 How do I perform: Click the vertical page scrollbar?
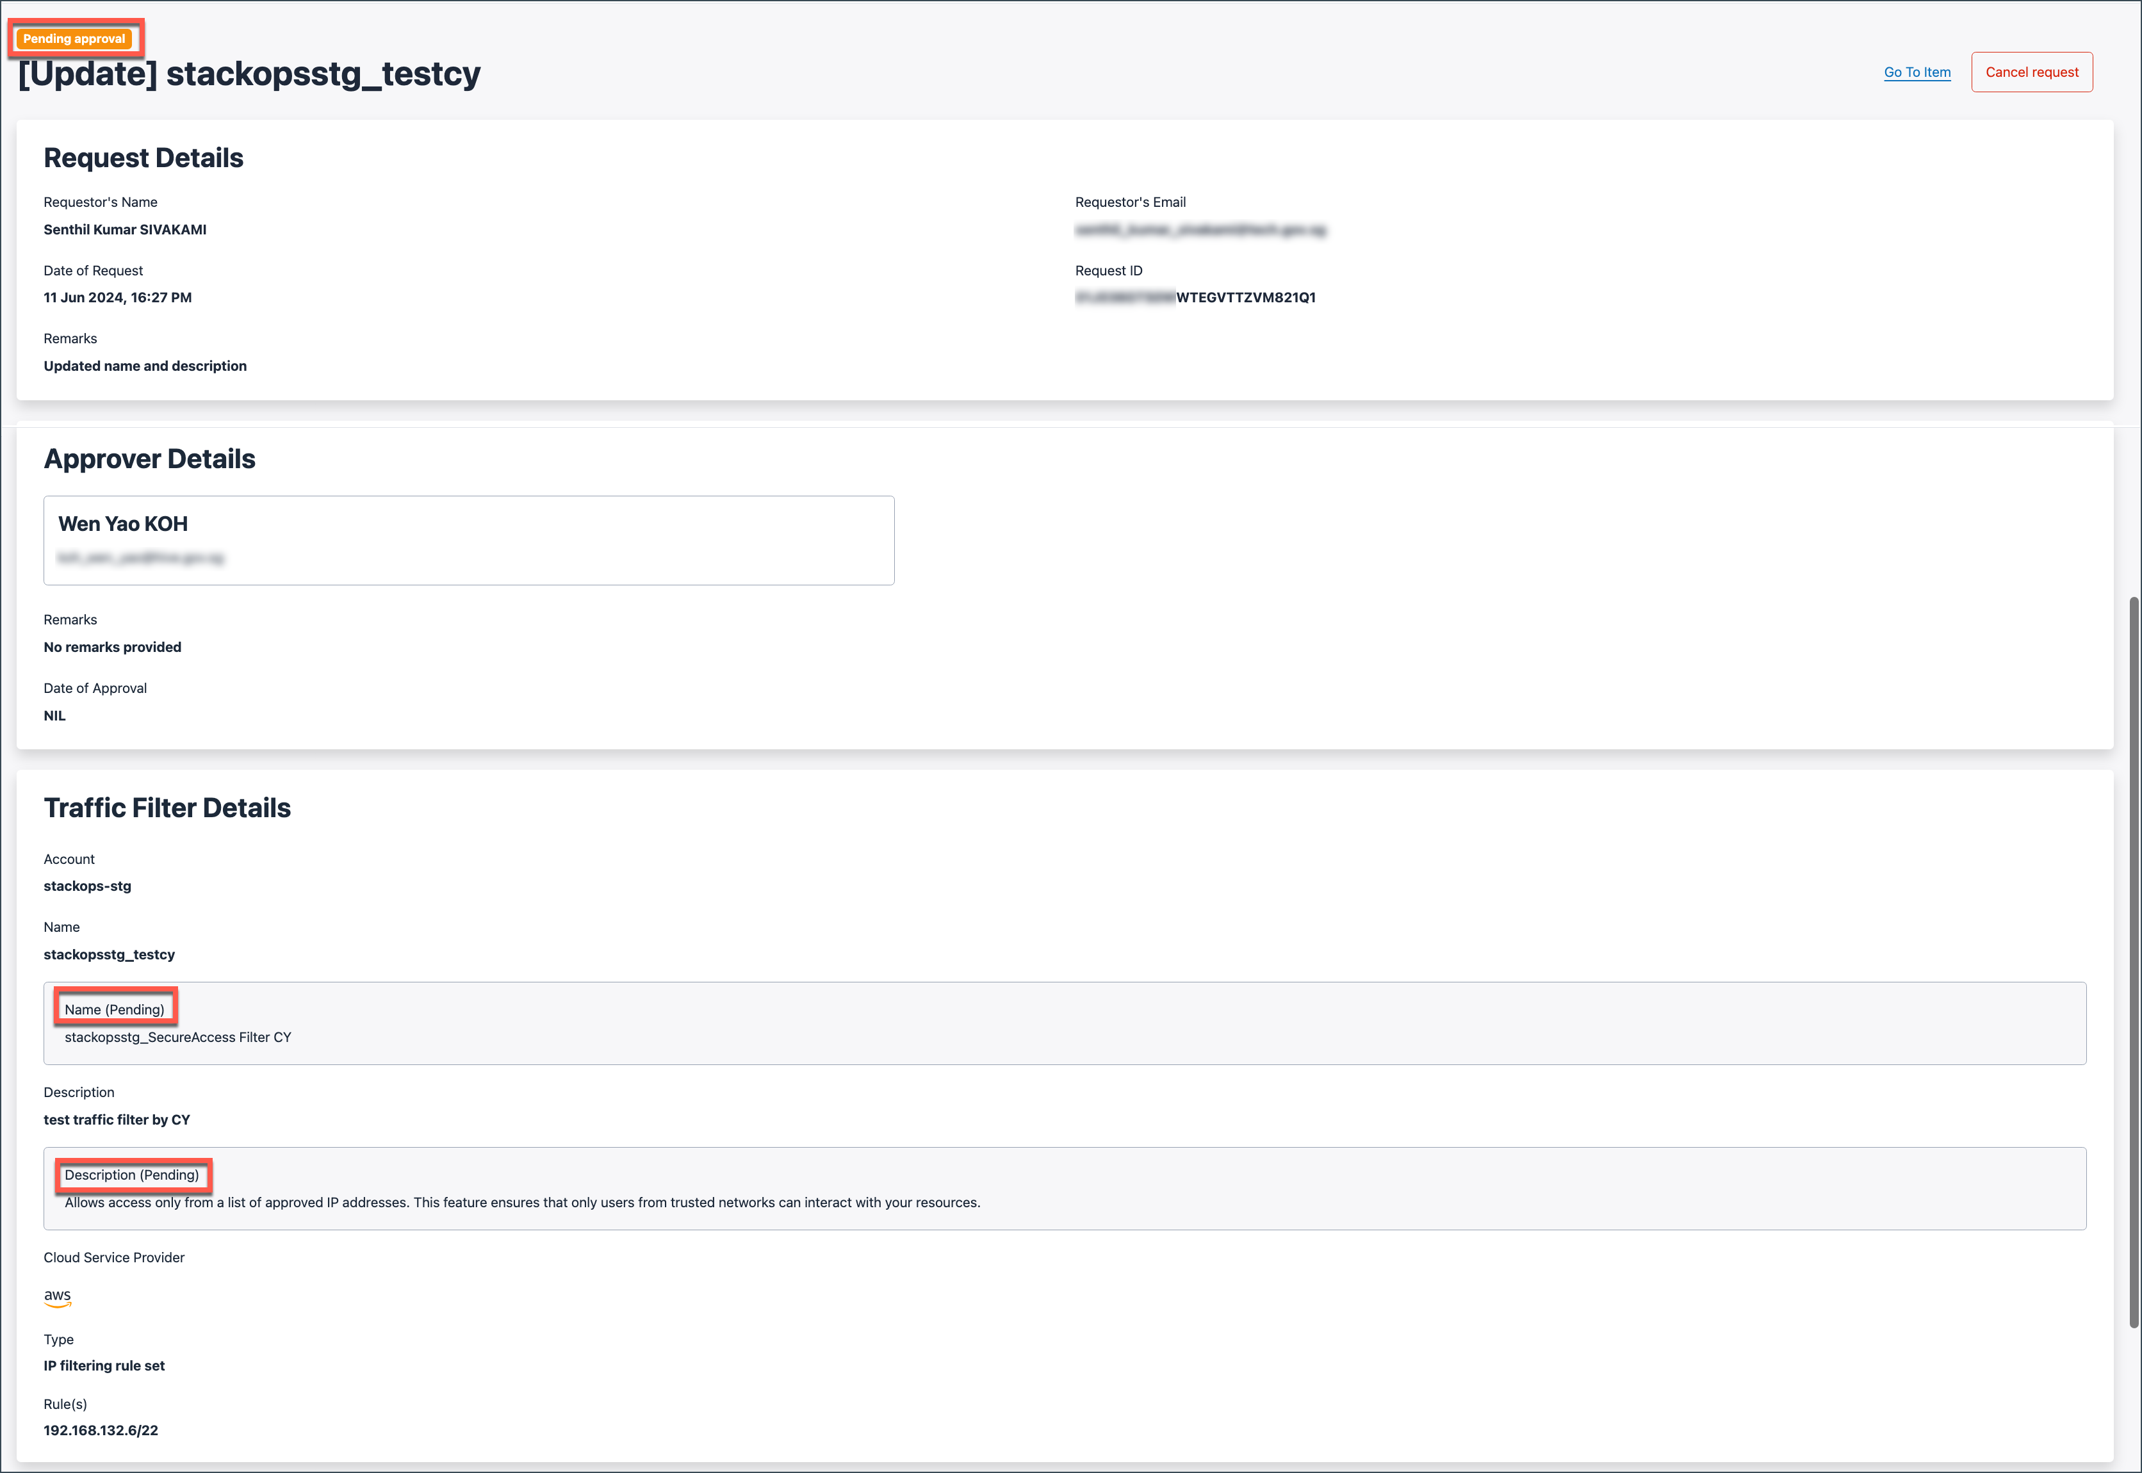(x=2134, y=963)
